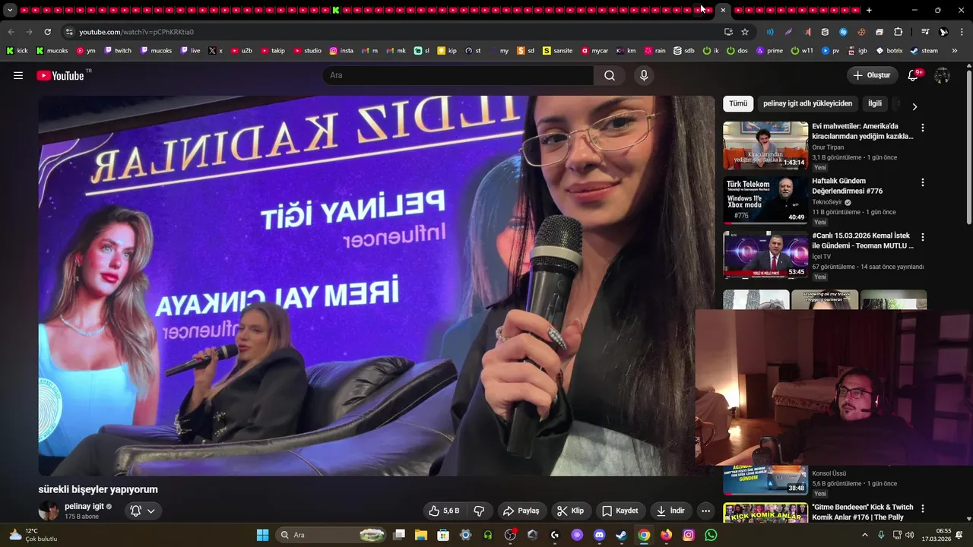Select the 'pelinay igit adlı yükleyiciden' chip
Viewport: 973px width, 547px height.
tap(807, 103)
